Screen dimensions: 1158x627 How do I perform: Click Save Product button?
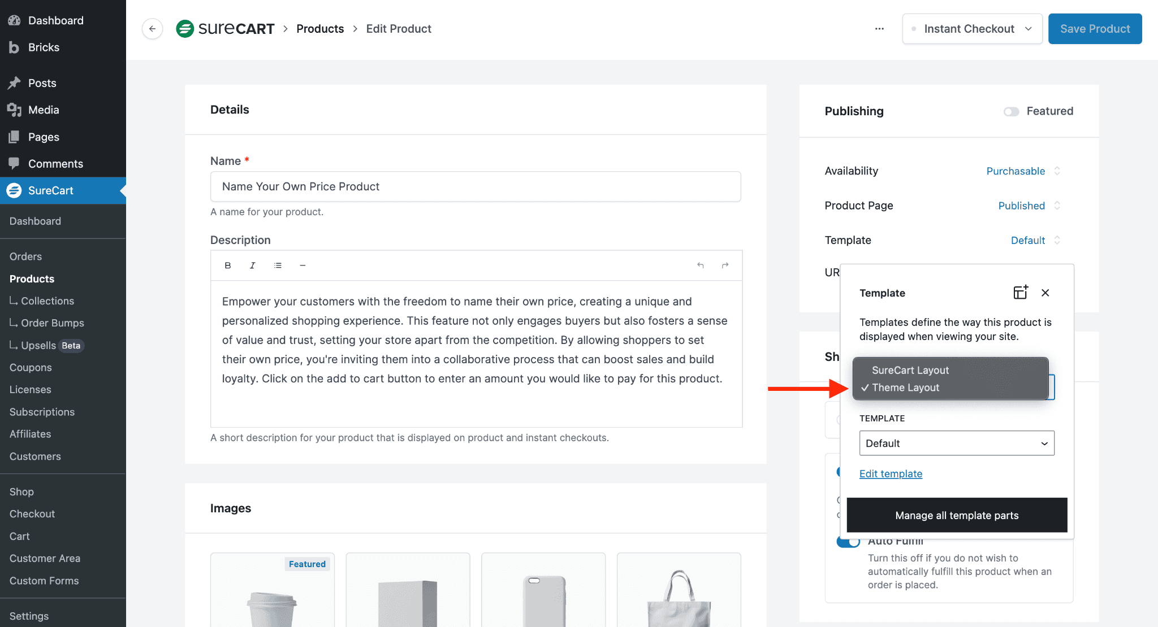tap(1095, 29)
